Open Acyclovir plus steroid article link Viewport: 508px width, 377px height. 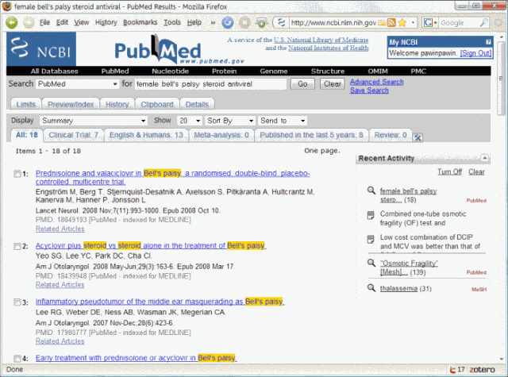point(151,246)
